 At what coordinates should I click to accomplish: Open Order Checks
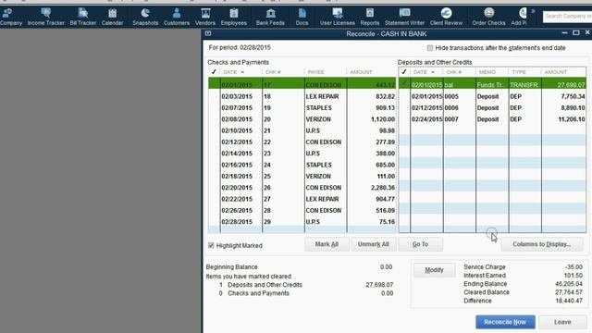(x=488, y=17)
